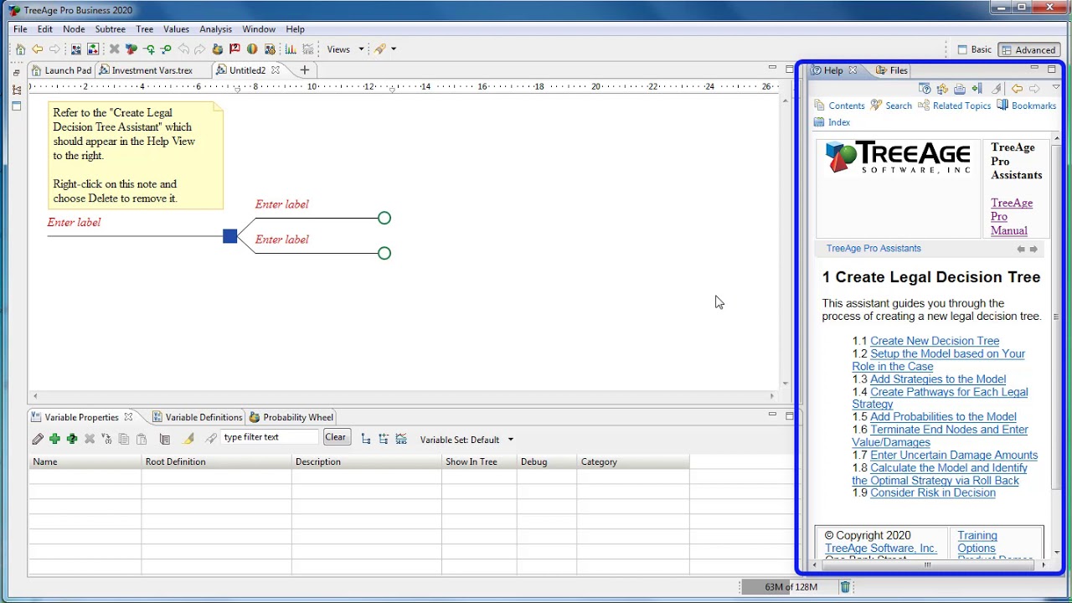Go to next Help topic arrow

(x=1033, y=249)
